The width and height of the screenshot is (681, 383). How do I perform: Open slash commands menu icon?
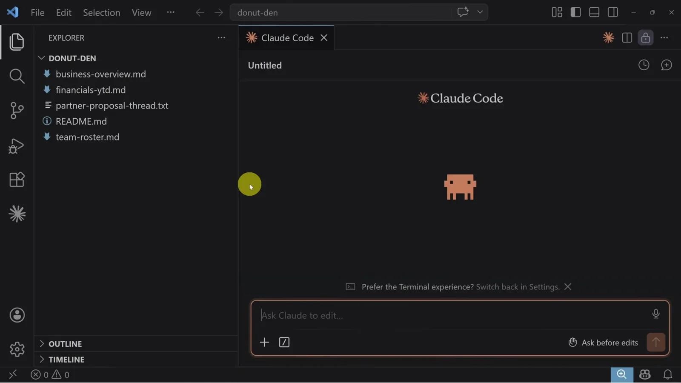284,343
